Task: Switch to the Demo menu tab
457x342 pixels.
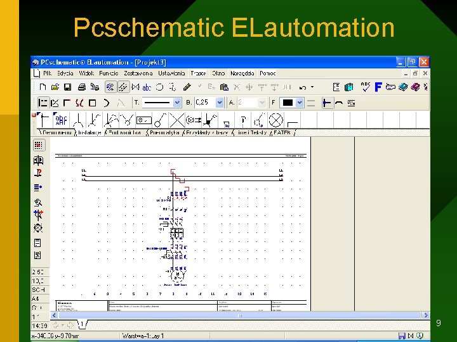Action: point(57,132)
